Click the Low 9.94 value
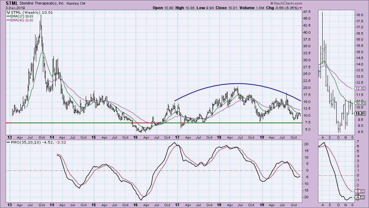Image resolution: width=369 pixels, height=208 pixels. 205,8
